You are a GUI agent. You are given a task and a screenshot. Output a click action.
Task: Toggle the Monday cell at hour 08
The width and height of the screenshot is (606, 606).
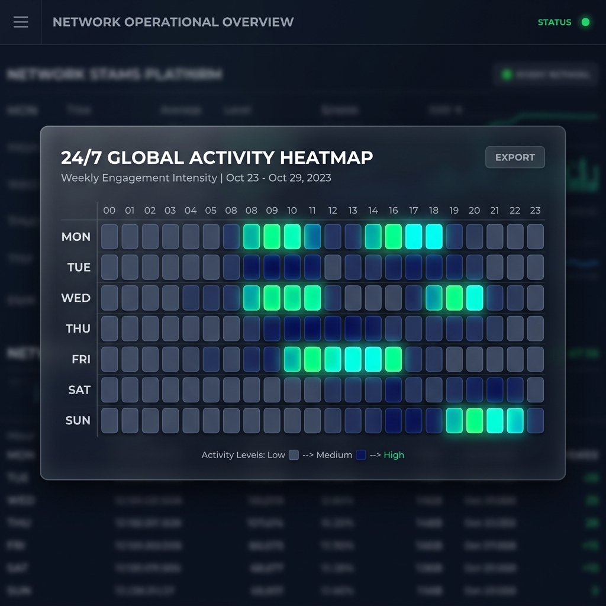point(252,236)
